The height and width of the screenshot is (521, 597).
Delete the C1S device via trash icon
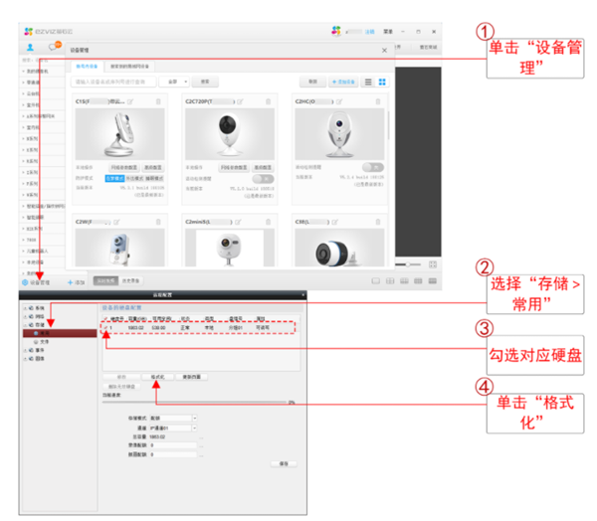pos(158,101)
